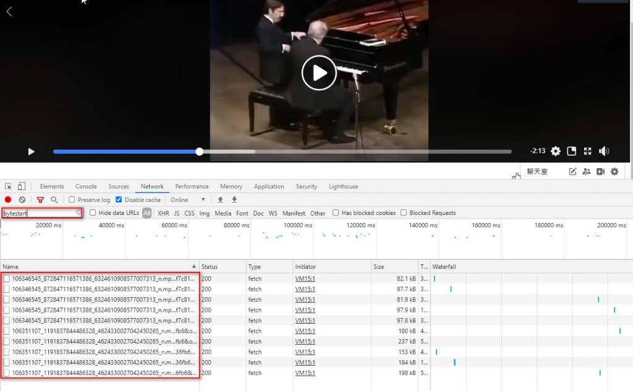Open the network search magnifier
The height and width of the screenshot is (391, 633).
[54, 200]
